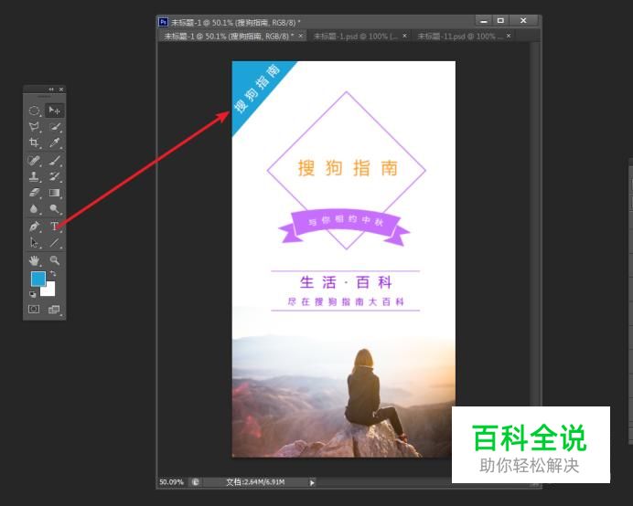This screenshot has width=633, height=506.
Task: Click the 文档:2.64M/6.91M status text
Action: coord(255,482)
